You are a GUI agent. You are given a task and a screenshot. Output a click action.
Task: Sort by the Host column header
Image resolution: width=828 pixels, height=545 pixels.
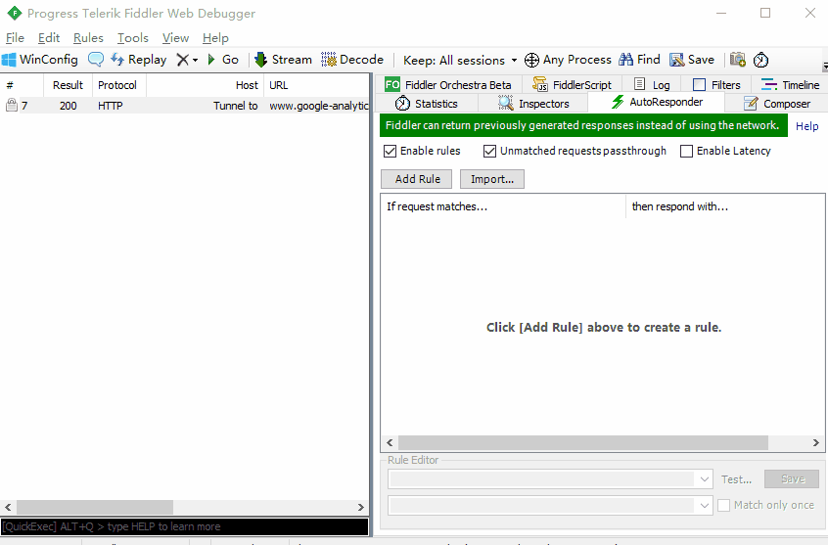click(205, 85)
